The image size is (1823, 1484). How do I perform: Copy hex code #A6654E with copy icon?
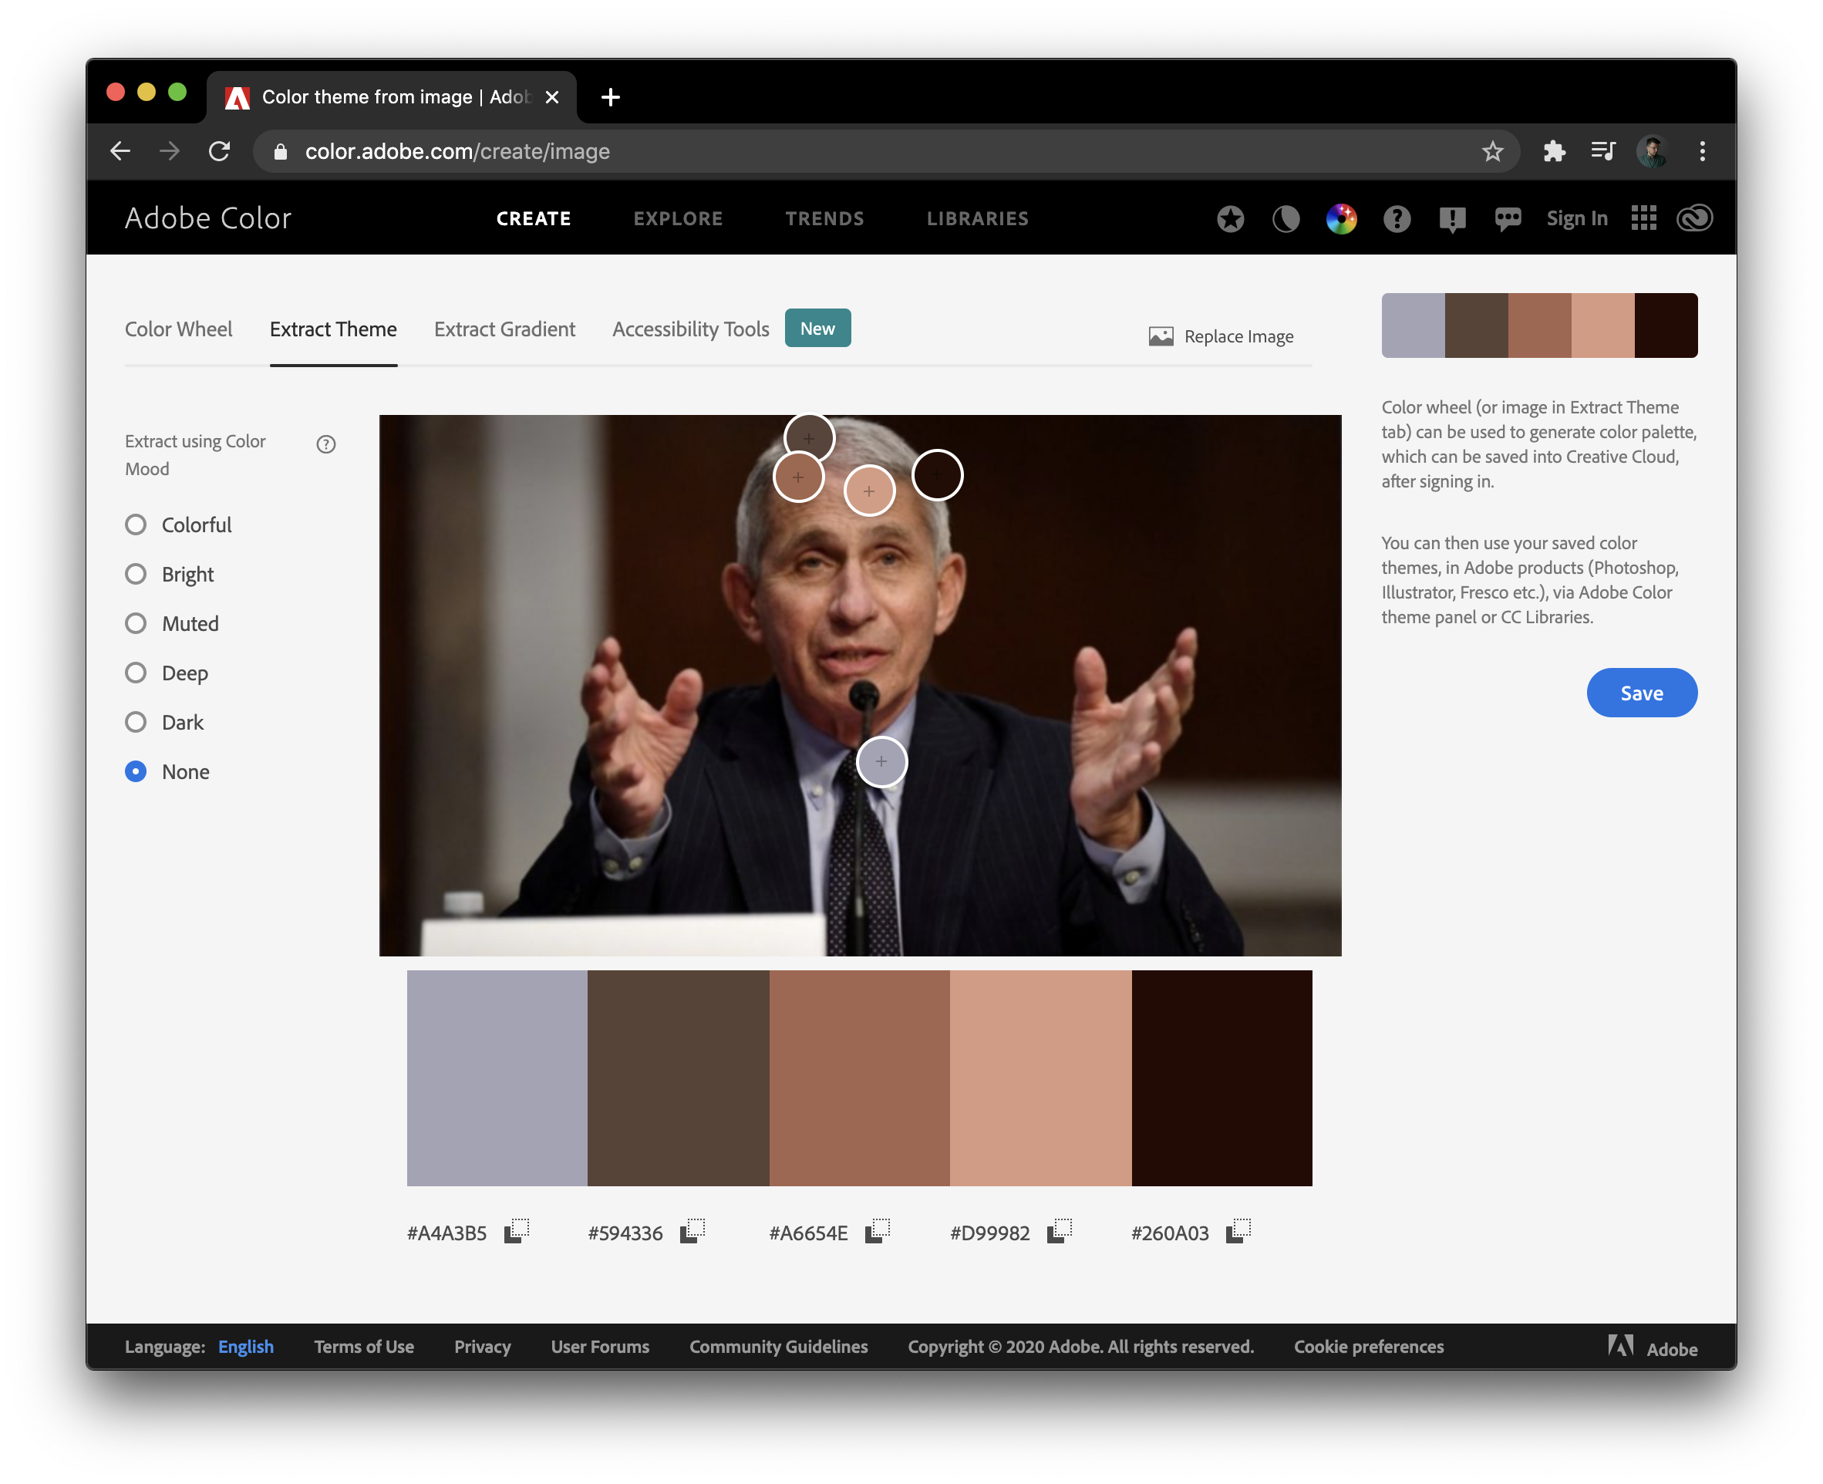pyautogui.click(x=878, y=1231)
